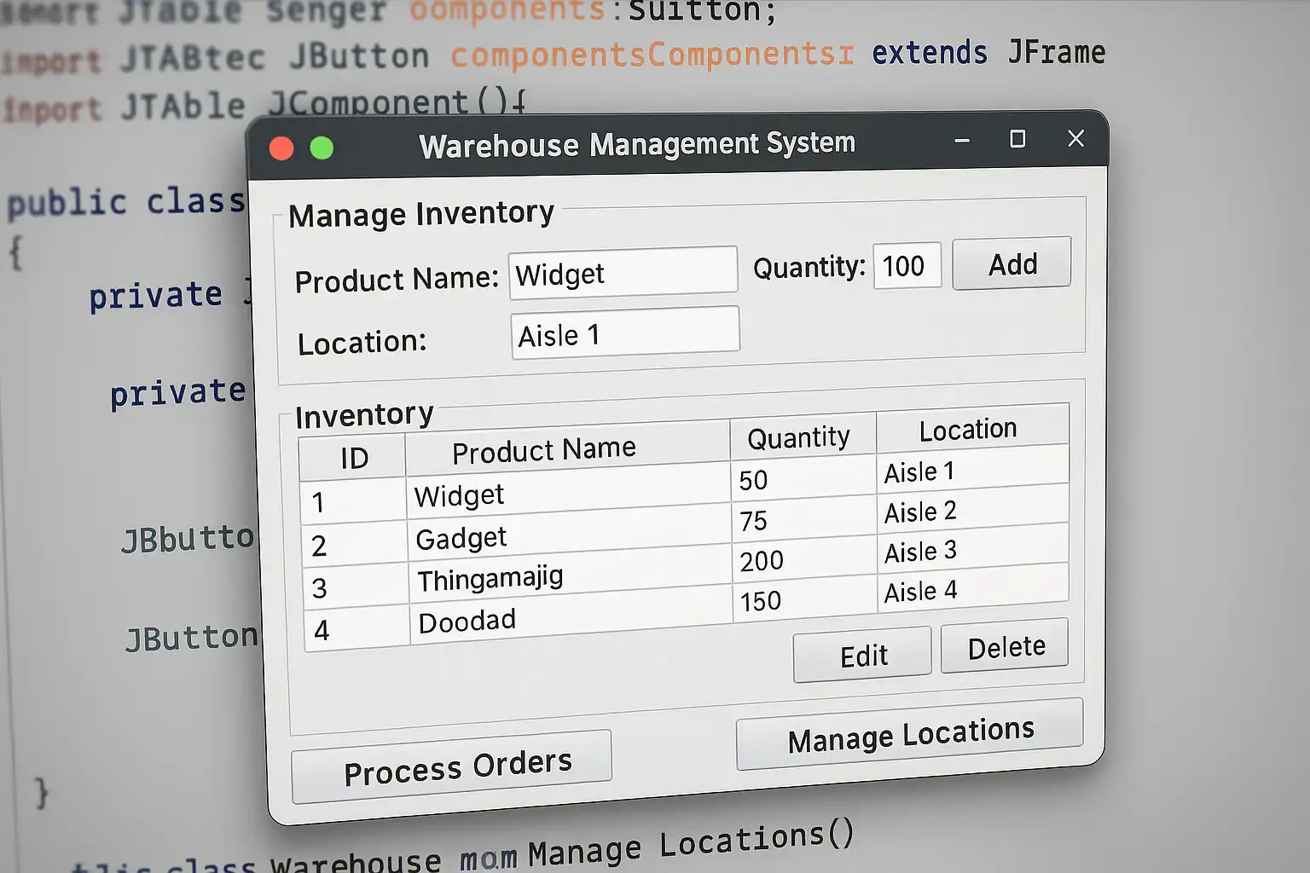Select the Location input field
Image resolution: width=1310 pixels, height=873 pixels.
pyautogui.click(x=625, y=333)
